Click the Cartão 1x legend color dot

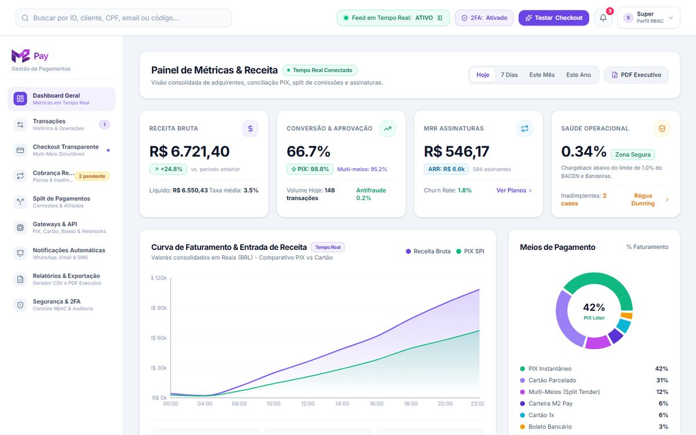coord(523,415)
